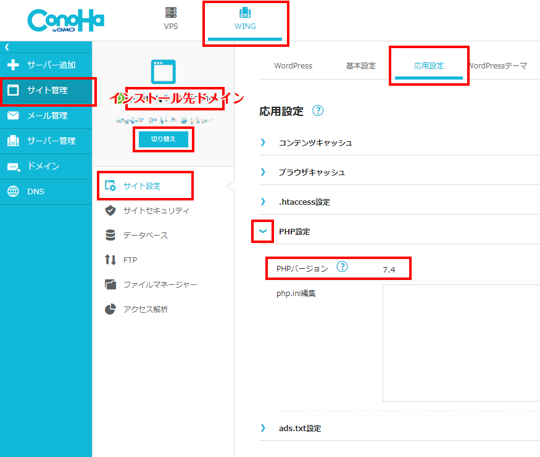Click the browser window site icon
Image resolution: width=540 pixels, height=457 pixels.
[x=164, y=72]
